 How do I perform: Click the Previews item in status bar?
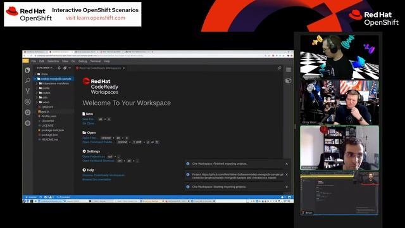[63, 197]
